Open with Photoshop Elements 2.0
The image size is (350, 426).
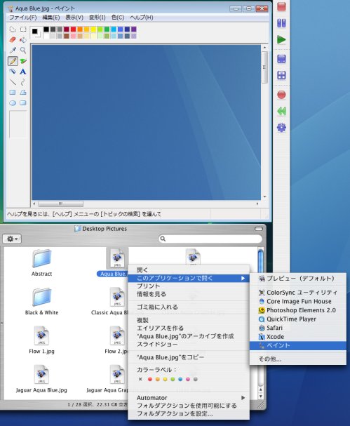point(298,310)
